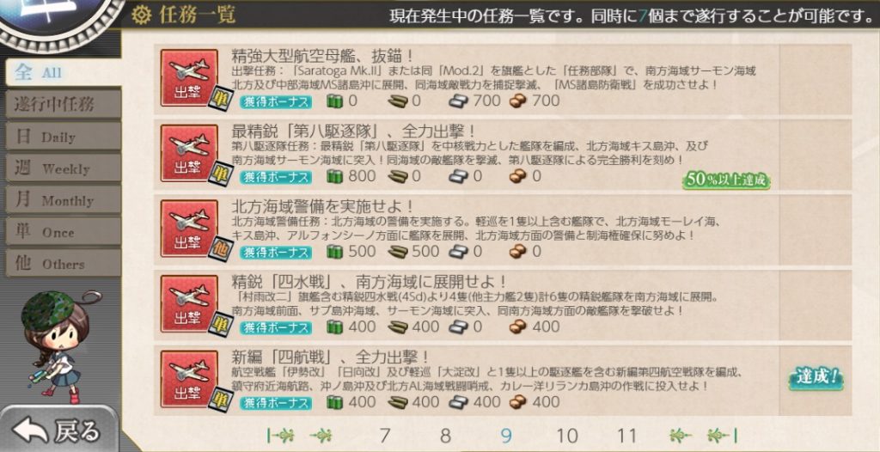Select the 全 All filter tab
Viewport: 880px width, 452px height.
(x=63, y=72)
